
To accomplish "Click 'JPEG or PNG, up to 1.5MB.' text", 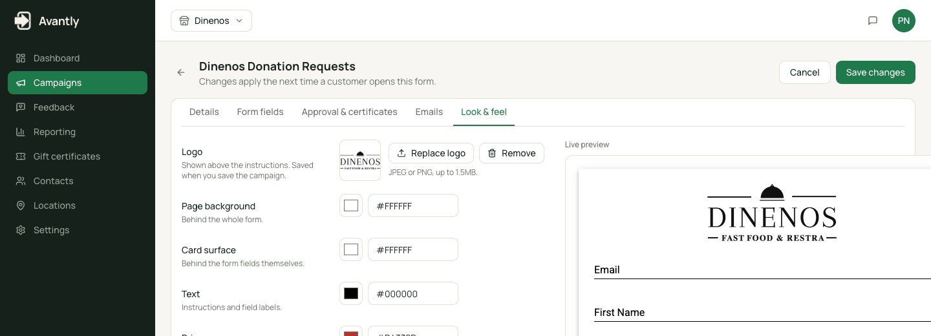I will (433, 173).
